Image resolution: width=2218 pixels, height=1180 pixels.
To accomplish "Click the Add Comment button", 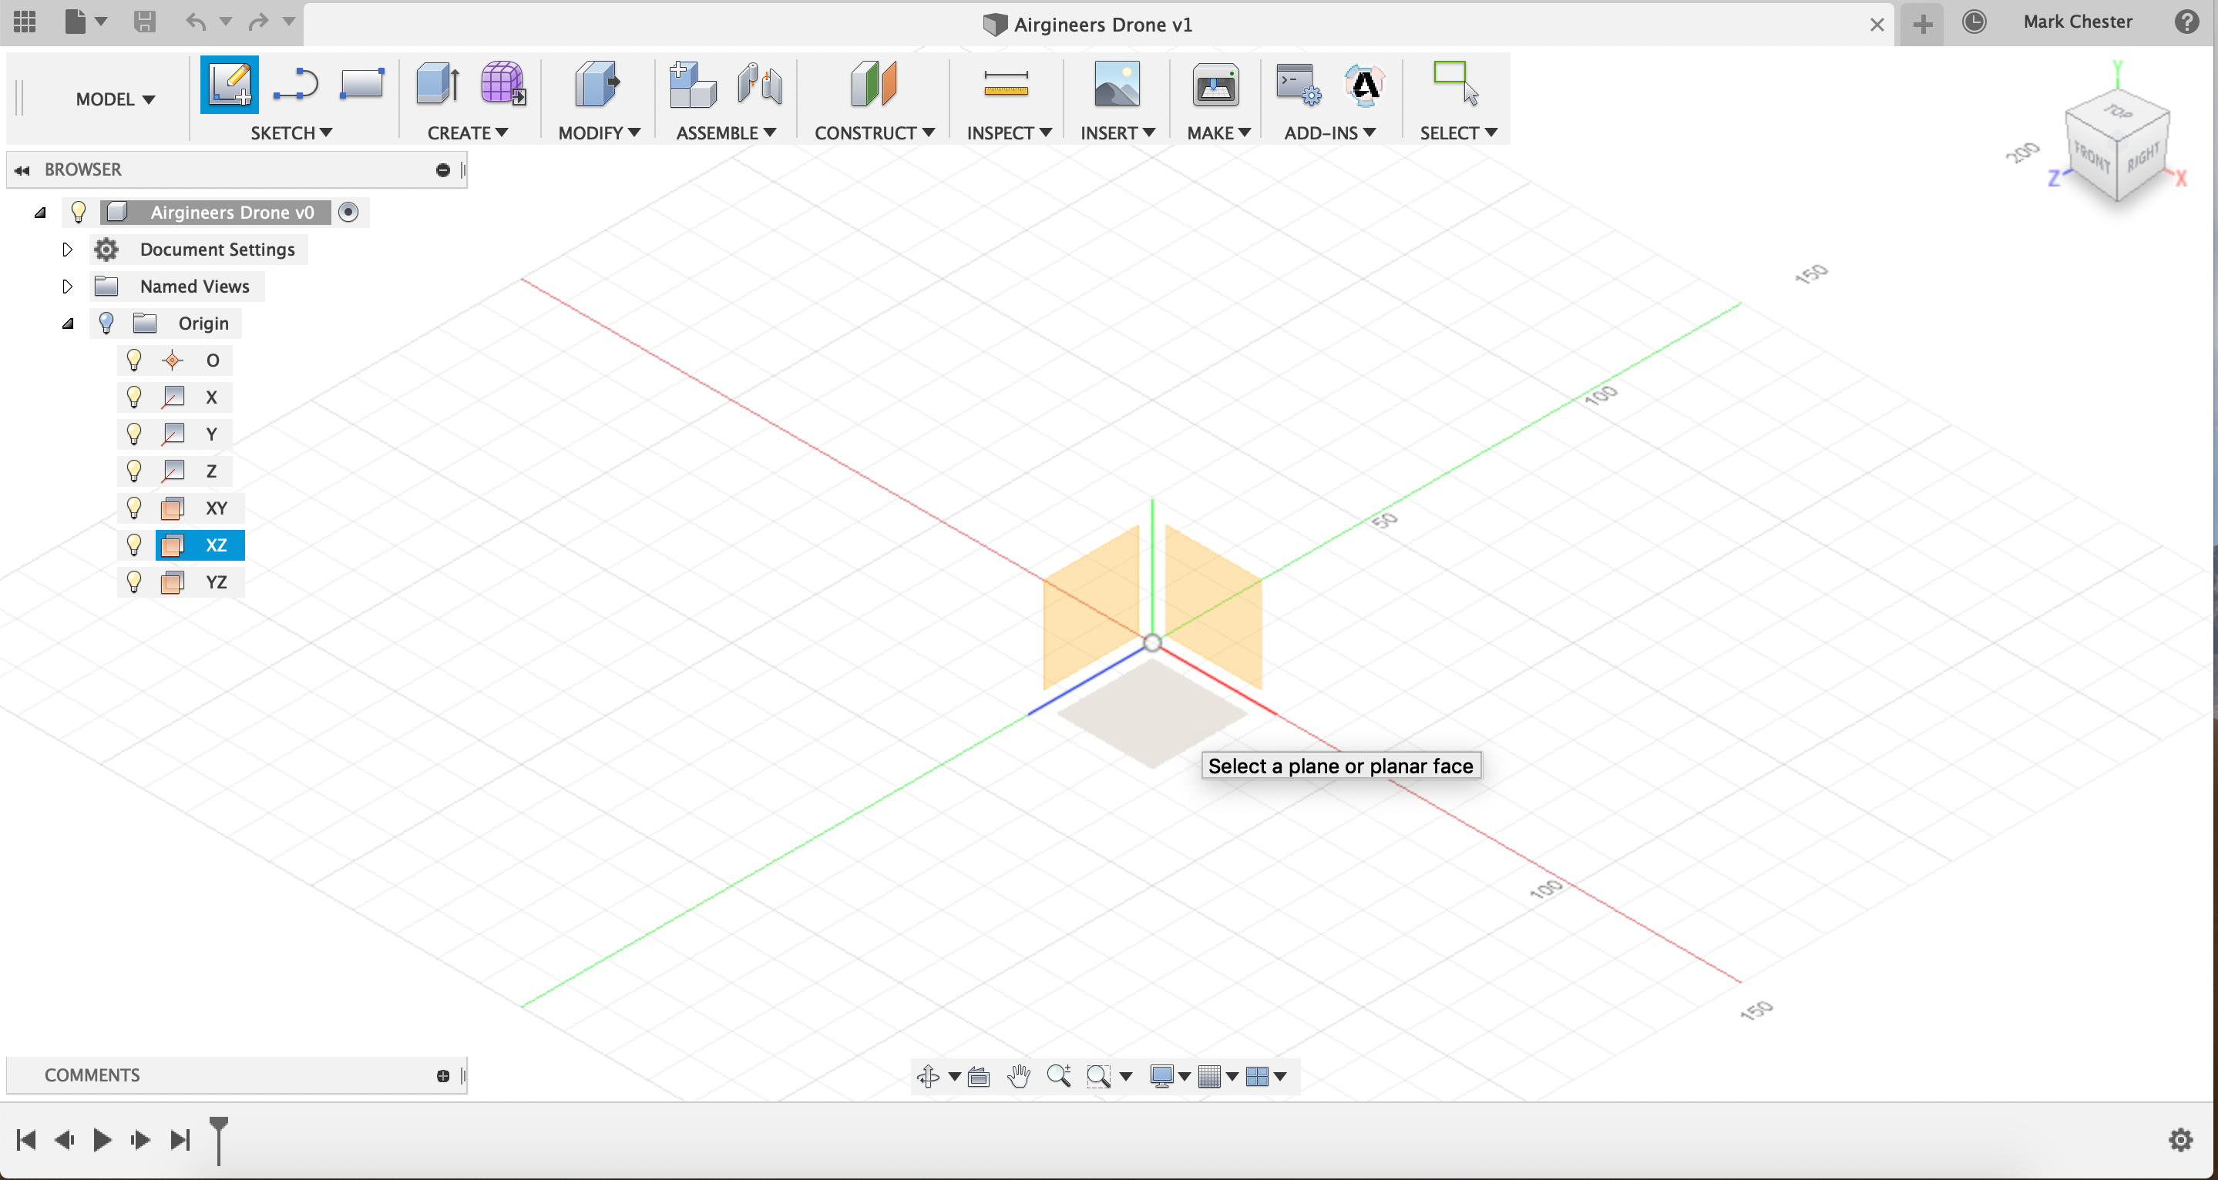I will click(443, 1074).
